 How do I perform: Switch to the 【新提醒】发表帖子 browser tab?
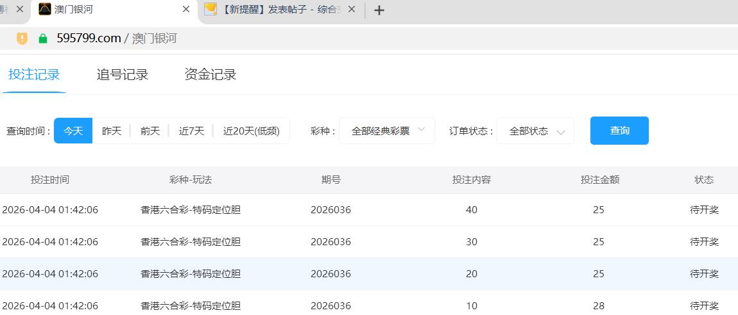280,10
